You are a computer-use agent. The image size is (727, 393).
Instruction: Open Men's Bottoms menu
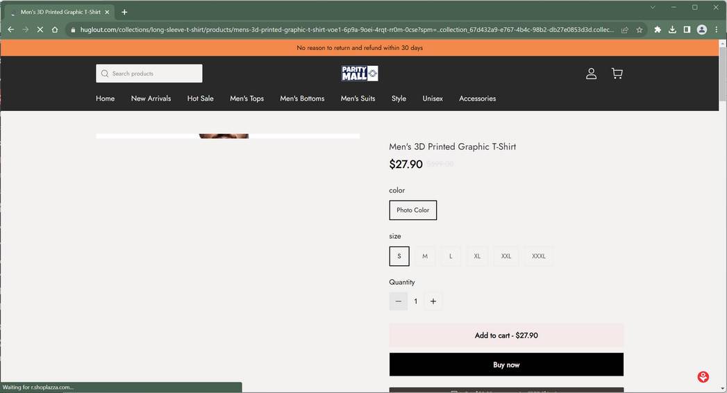302,99
